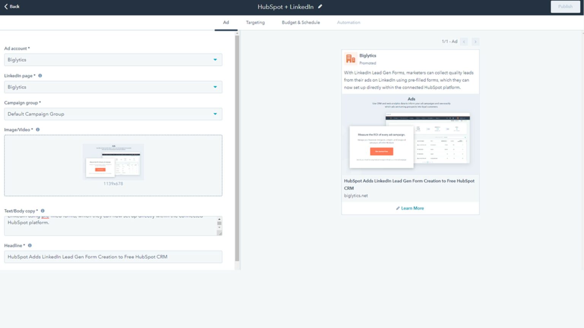Click the pencil icon beside HubSpot + LinkedIn title

point(320,6)
